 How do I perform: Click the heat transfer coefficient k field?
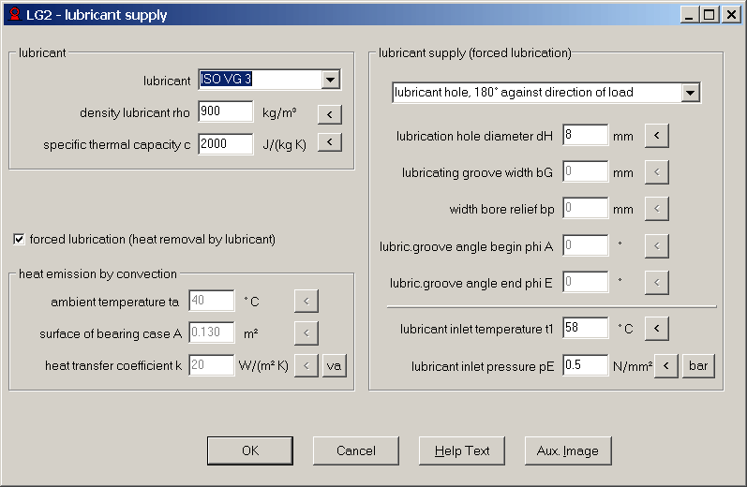tap(212, 365)
